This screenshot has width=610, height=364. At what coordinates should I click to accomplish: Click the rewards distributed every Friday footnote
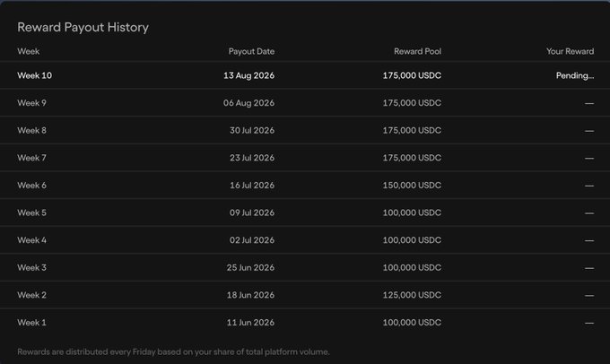[x=173, y=352]
